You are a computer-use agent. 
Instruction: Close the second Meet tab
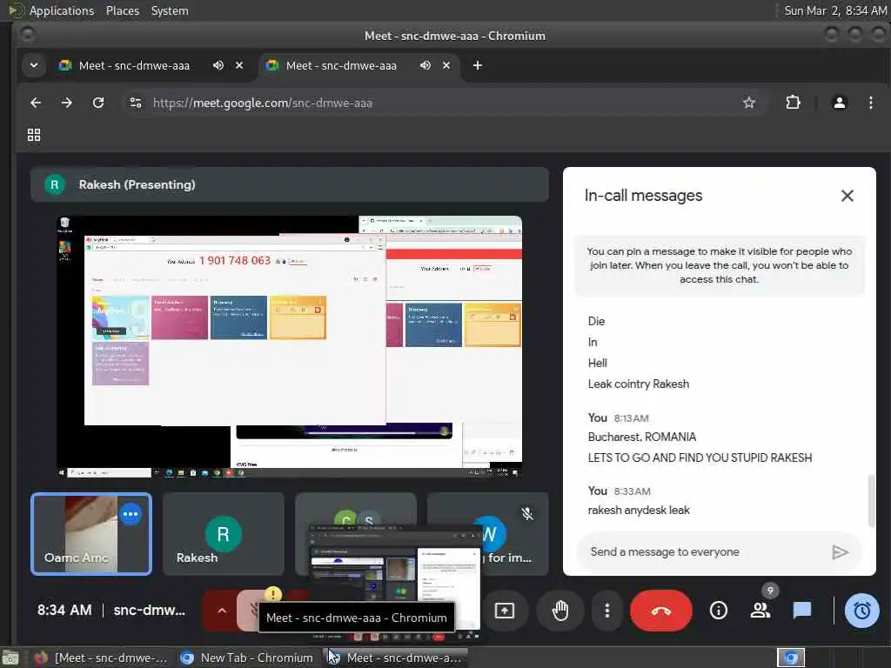coord(446,65)
